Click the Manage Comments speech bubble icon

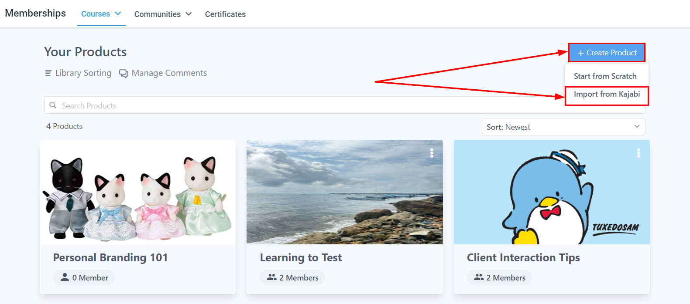(x=124, y=74)
